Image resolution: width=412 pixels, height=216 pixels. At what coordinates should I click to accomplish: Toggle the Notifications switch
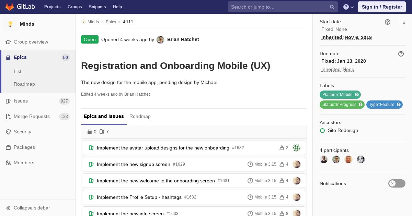pos(397,183)
